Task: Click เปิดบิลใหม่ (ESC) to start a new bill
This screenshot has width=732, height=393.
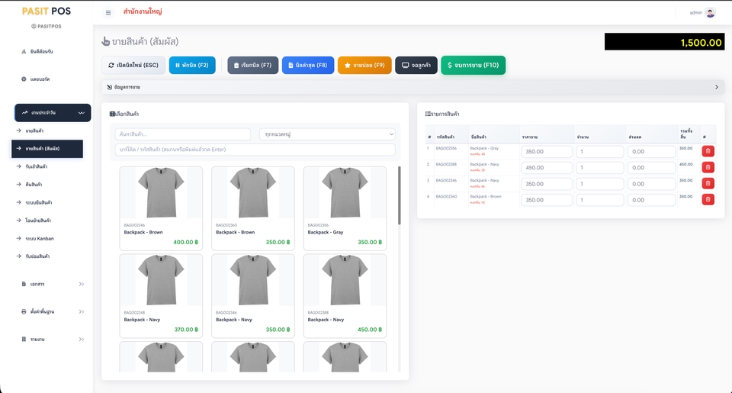Action: (133, 65)
